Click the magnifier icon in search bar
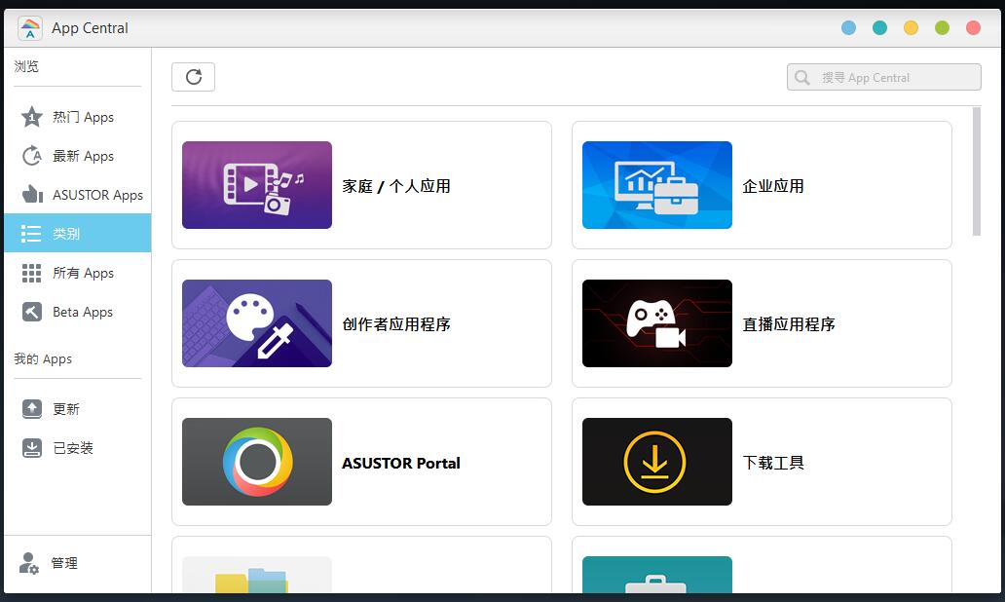 coord(801,76)
